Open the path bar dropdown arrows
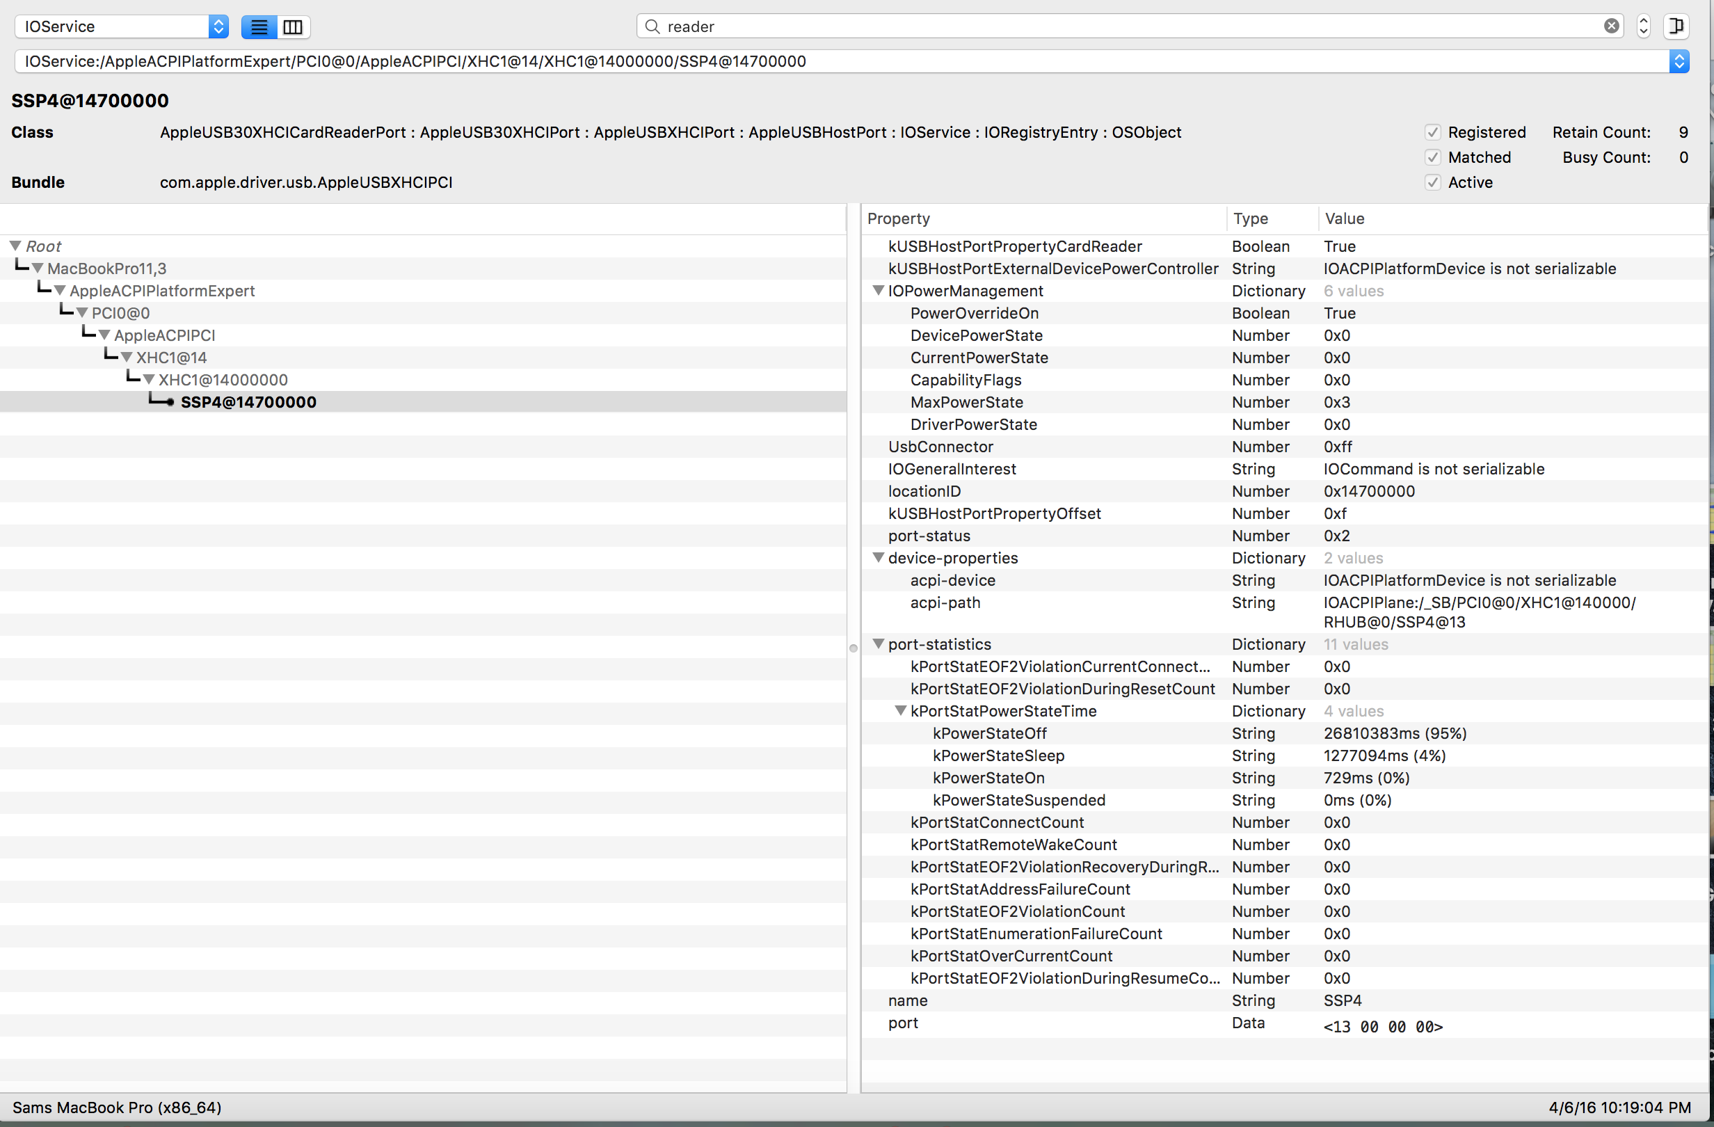The height and width of the screenshot is (1127, 1714). tap(1679, 61)
